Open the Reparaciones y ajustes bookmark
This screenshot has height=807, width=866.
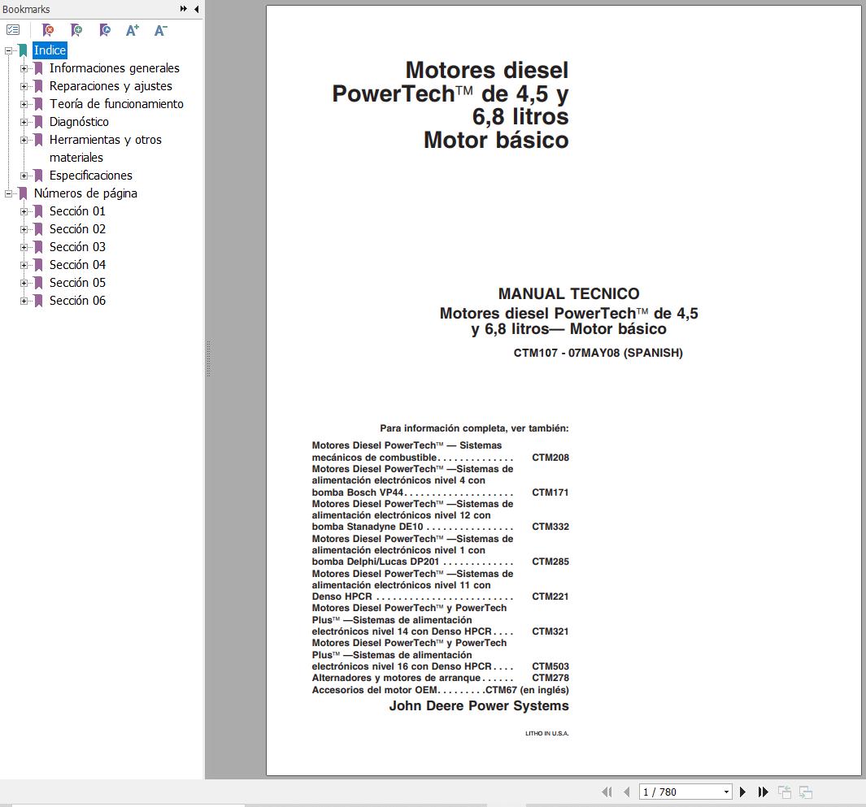click(111, 86)
